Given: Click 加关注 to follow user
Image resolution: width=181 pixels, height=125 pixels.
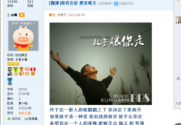Looking at the screenshot, I should [16, 119].
